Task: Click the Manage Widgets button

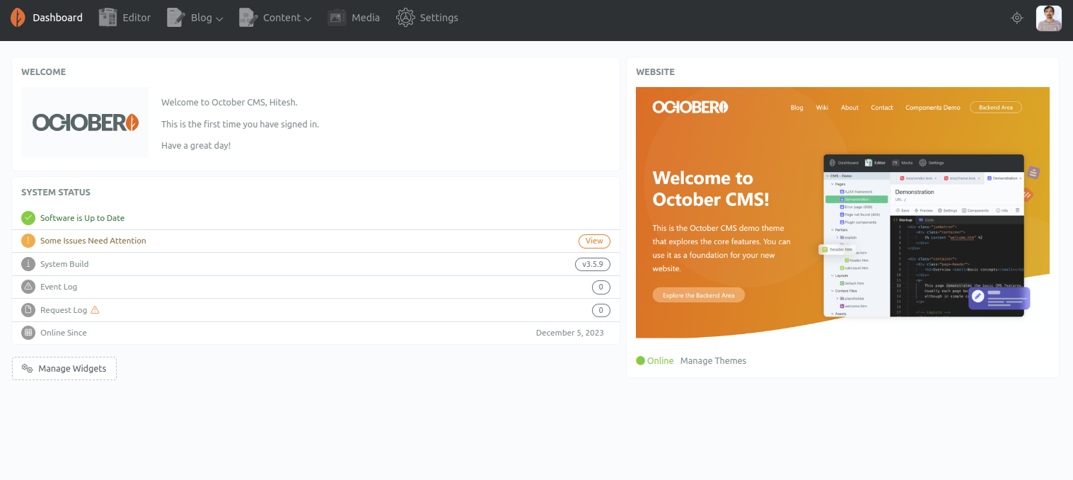Action: pyautogui.click(x=64, y=368)
